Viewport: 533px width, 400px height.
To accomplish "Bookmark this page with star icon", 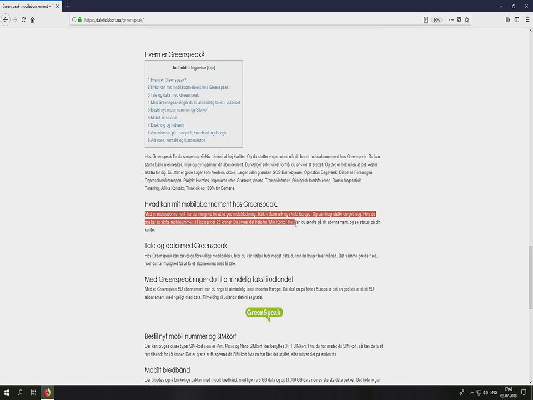I will click(x=467, y=20).
